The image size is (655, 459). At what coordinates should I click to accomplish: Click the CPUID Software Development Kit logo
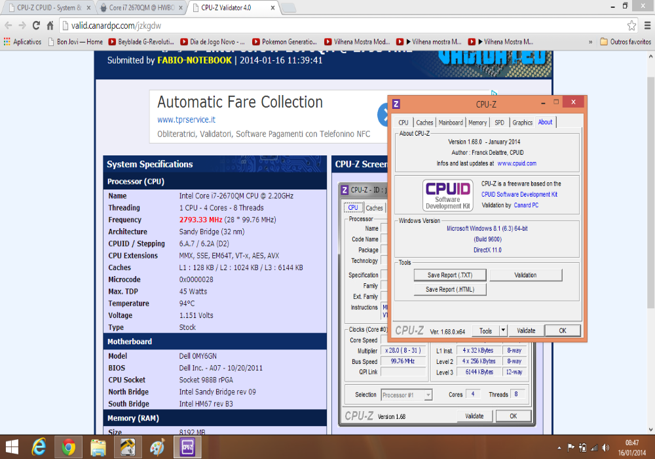[x=447, y=195]
